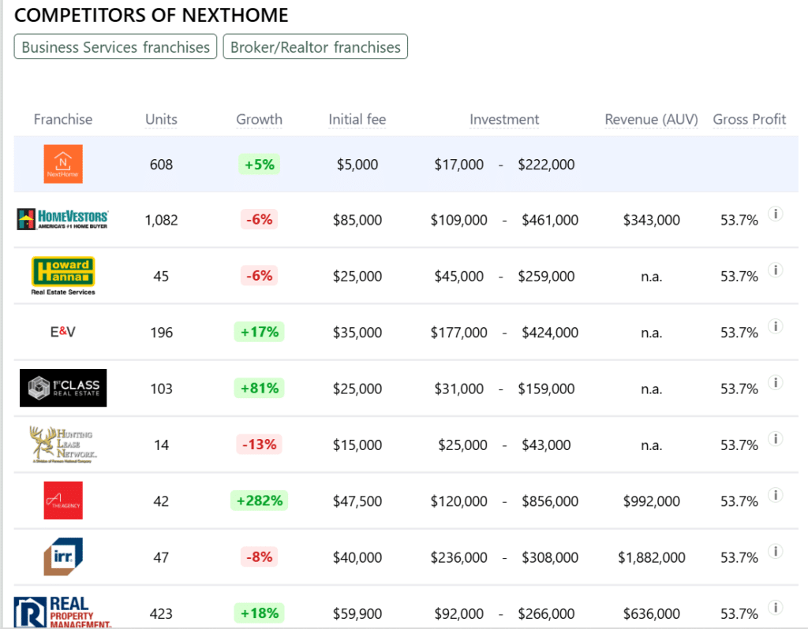Click the Franchise column header
Viewport: 808px width, 629px height.
pos(63,120)
